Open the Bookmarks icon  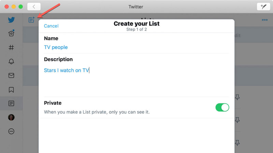tap(11, 90)
